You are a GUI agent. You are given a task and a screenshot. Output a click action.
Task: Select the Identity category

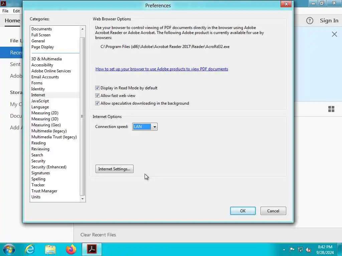point(38,89)
